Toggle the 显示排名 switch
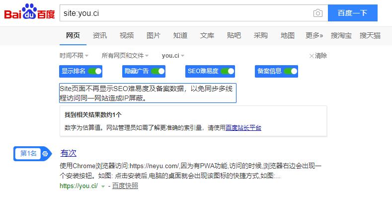Image resolution: width=392 pixels, height=199 pixels. [95, 71]
